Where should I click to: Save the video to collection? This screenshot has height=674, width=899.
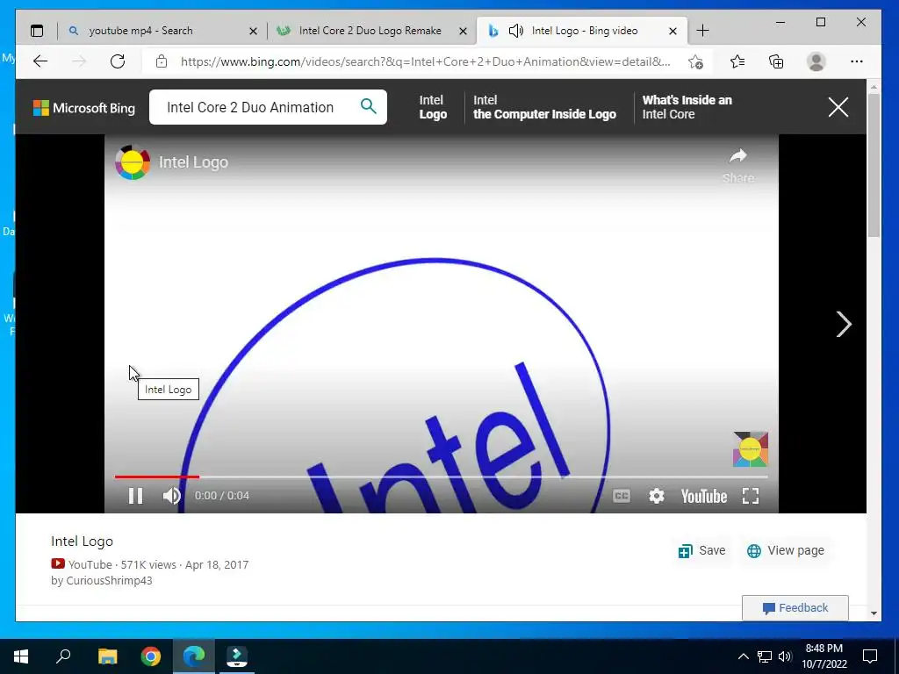[x=701, y=550]
